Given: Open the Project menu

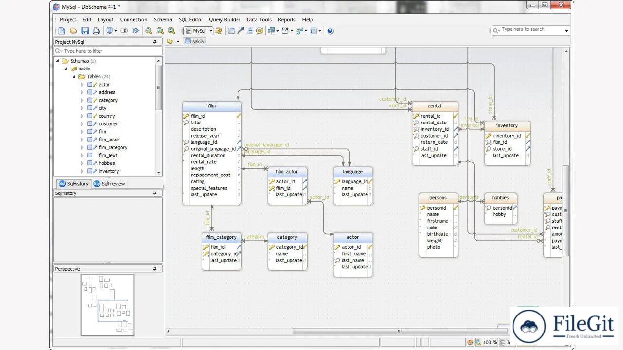Looking at the screenshot, I should tap(68, 20).
